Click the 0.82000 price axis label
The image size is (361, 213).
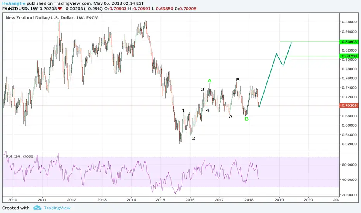pos(349,50)
